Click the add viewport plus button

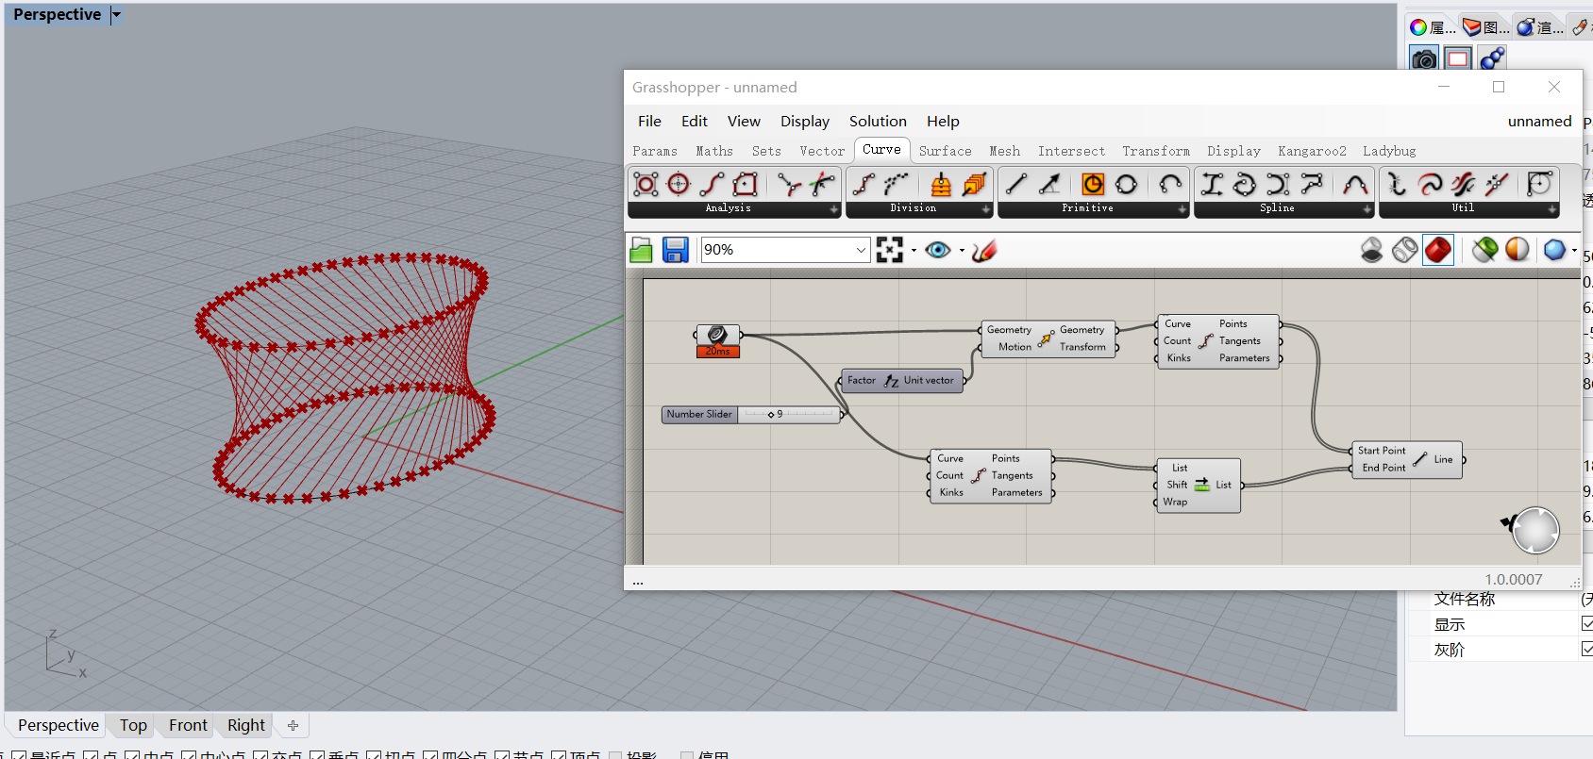[x=293, y=725]
